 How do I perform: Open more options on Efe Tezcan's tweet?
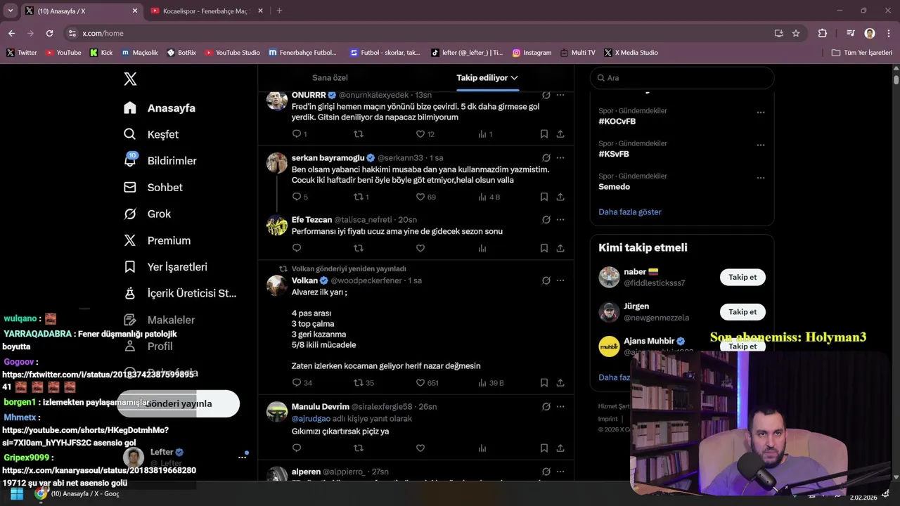tap(560, 220)
